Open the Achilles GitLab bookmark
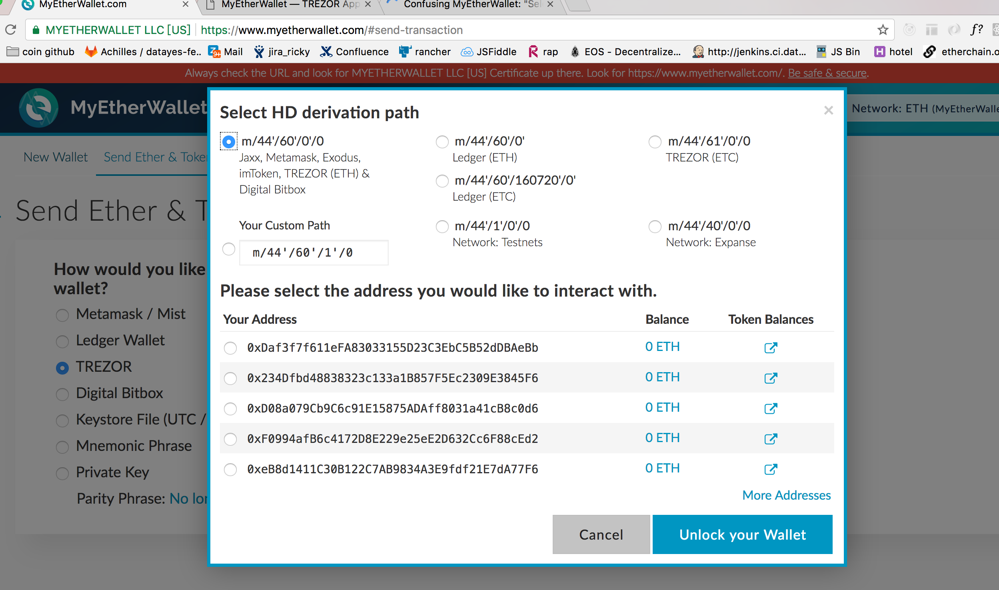999x590 pixels. click(x=143, y=52)
